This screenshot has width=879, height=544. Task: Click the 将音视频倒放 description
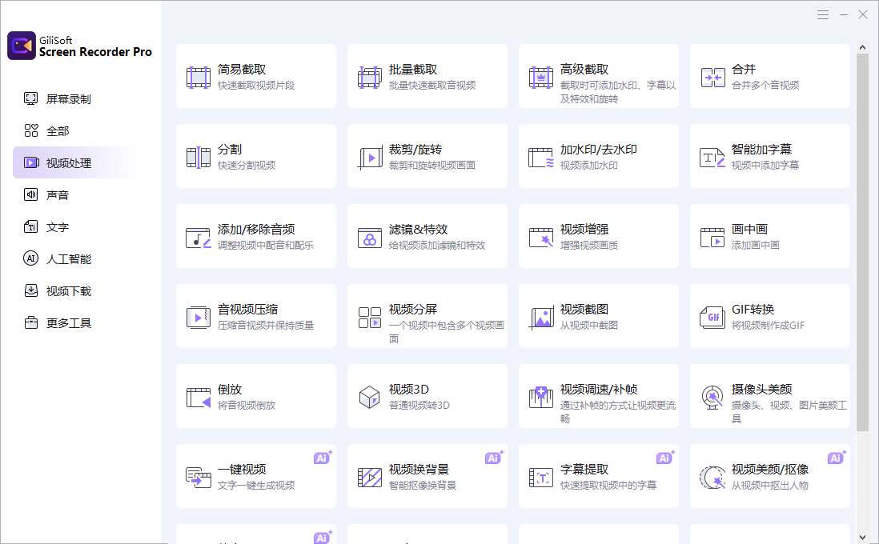click(247, 405)
